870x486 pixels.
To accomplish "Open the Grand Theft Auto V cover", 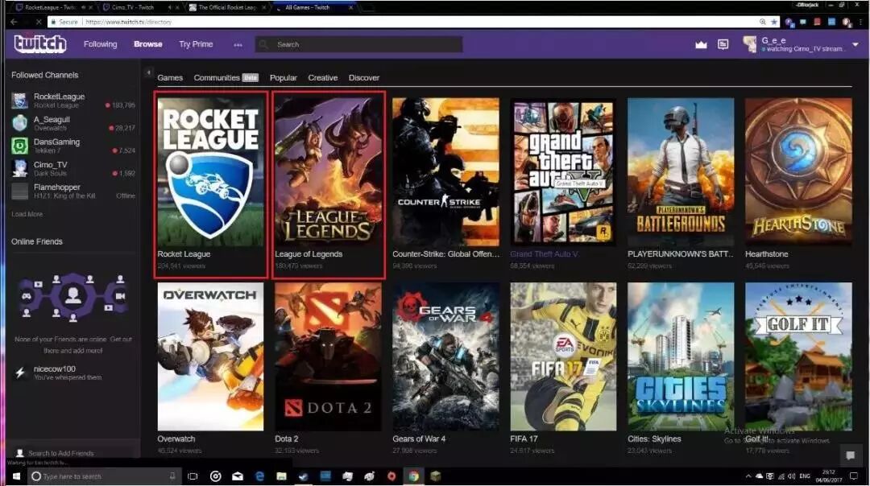I will pyautogui.click(x=563, y=172).
